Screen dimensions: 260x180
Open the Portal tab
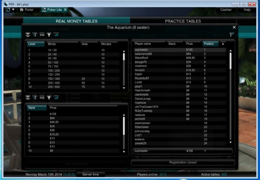click(x=26, y=10)
